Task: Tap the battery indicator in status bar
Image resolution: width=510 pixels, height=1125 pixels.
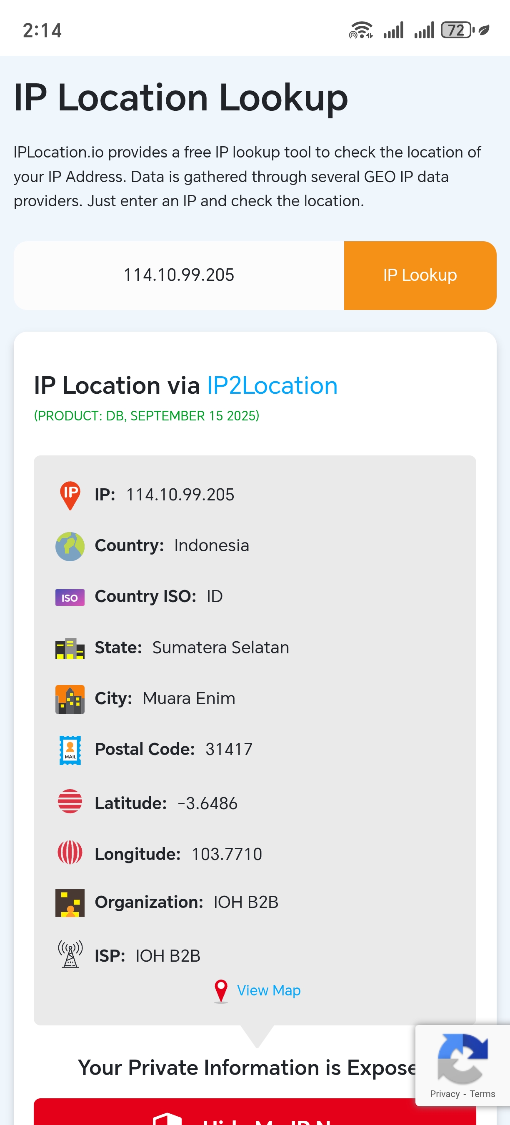Action: coord(457,30)
